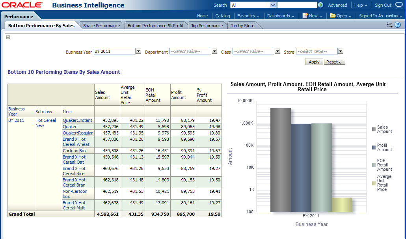Open the dashboard help icon
The width and height of the screenshot is (406, 239).
(x=398, y=25)
